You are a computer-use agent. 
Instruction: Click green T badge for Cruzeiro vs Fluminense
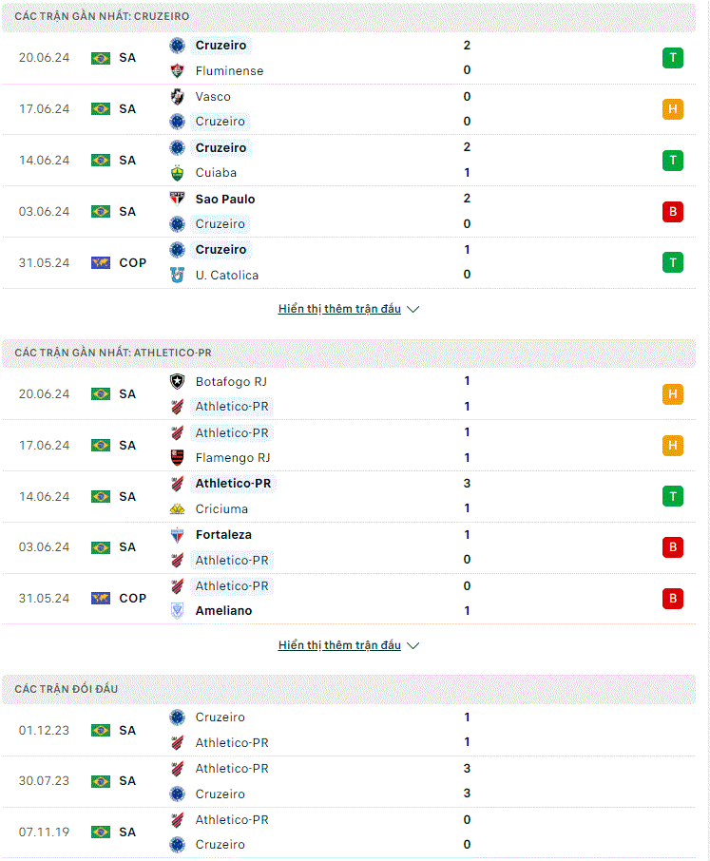673,58
